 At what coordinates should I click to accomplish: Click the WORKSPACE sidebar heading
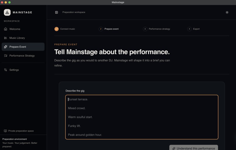click(x=12, y=21)
